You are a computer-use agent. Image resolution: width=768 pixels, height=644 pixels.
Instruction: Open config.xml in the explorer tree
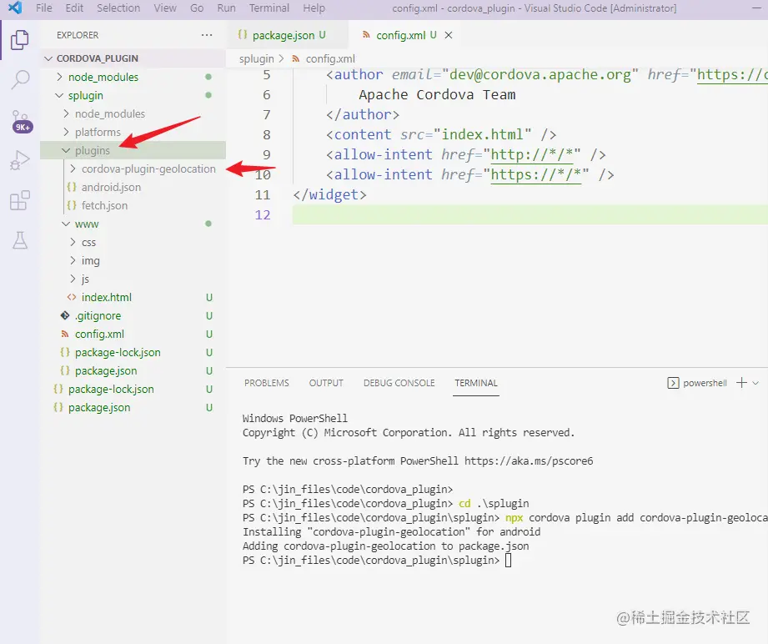133,335
